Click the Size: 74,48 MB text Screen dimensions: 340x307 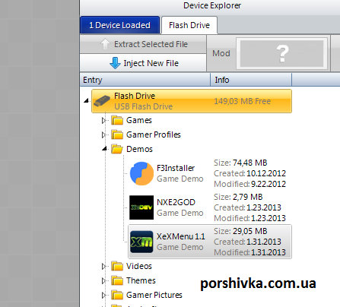coord(240,163)
